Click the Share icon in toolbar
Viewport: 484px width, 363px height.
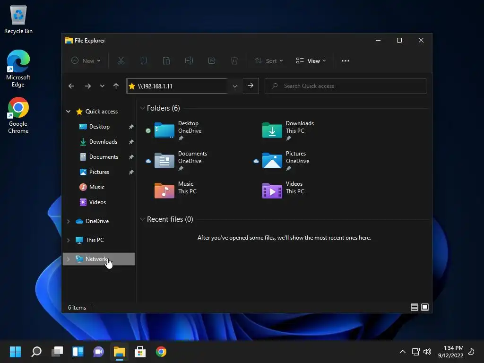tap(212, 61)
